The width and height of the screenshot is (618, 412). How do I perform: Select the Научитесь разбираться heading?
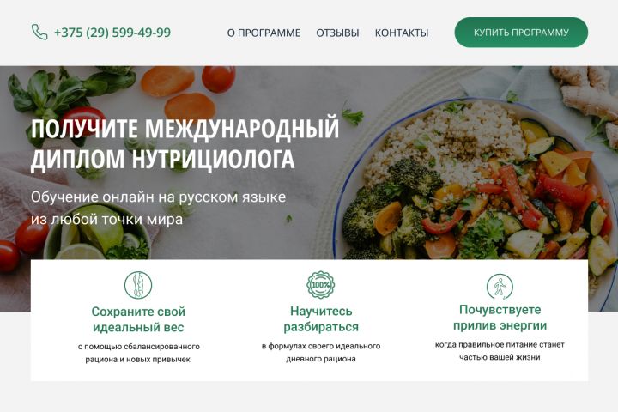click(x=321, y=319)
